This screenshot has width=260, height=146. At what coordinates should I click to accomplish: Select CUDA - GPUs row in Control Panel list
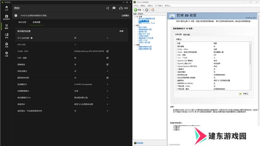[213, 49]
